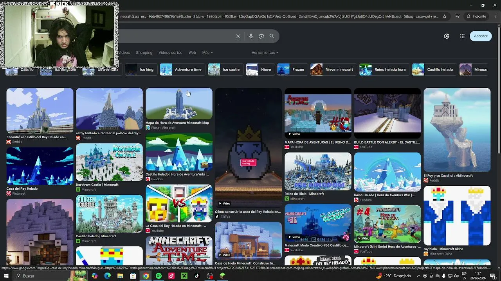The height and width of the screenshot is (281, 501).
Task: Open File Explorer from the taskbar
Action: pos(120,276)
